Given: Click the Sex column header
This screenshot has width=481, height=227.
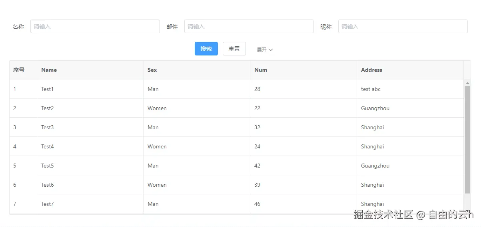Looking at the screenshot, I should [x=152, y=70].
